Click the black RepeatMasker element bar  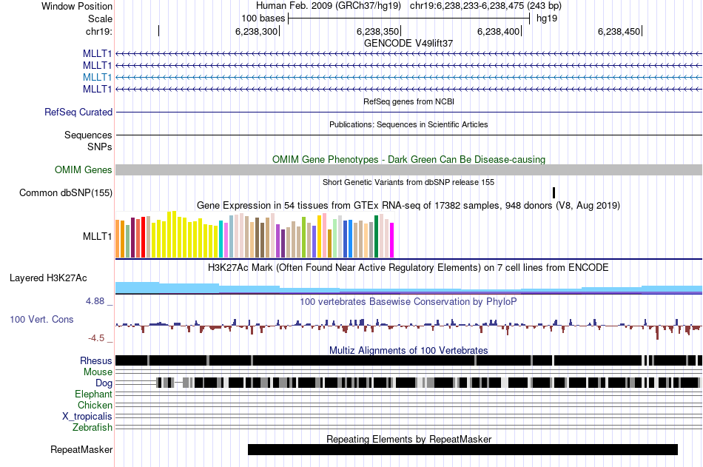point(462,449)
